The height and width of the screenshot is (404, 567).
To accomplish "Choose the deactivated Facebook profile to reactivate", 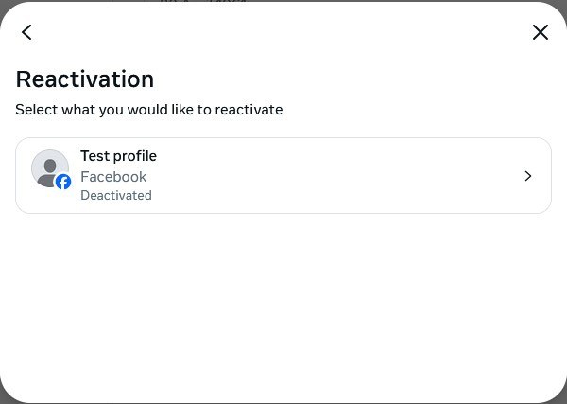I will [x=283, y=176].
